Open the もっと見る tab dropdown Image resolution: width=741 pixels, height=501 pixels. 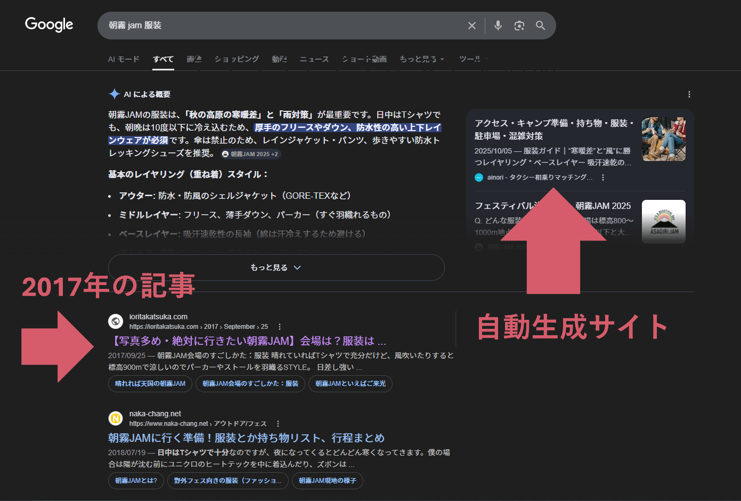421,59
